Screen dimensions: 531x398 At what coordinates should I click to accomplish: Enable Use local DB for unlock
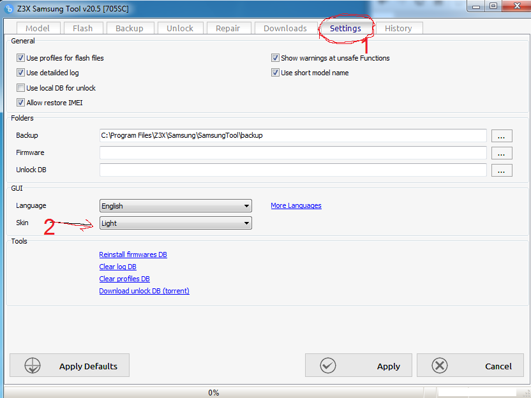(20, 88)
